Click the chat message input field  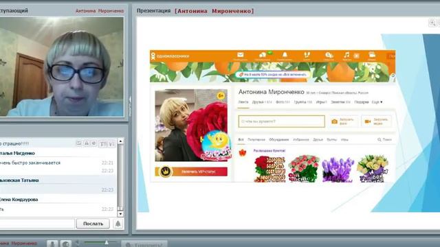pos(36,224)
